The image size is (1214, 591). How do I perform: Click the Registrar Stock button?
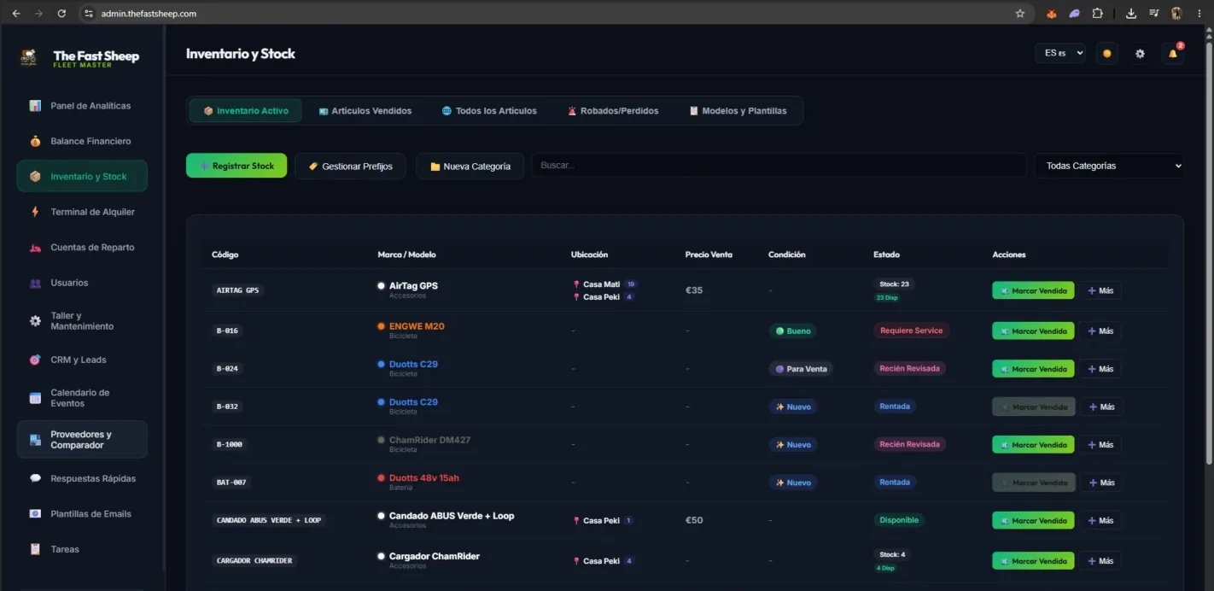(236, 166)
